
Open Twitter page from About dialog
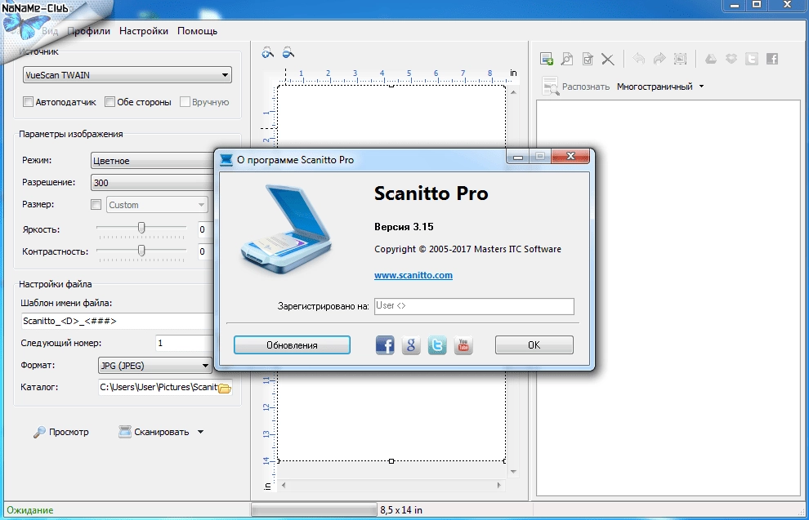point(437,344)
